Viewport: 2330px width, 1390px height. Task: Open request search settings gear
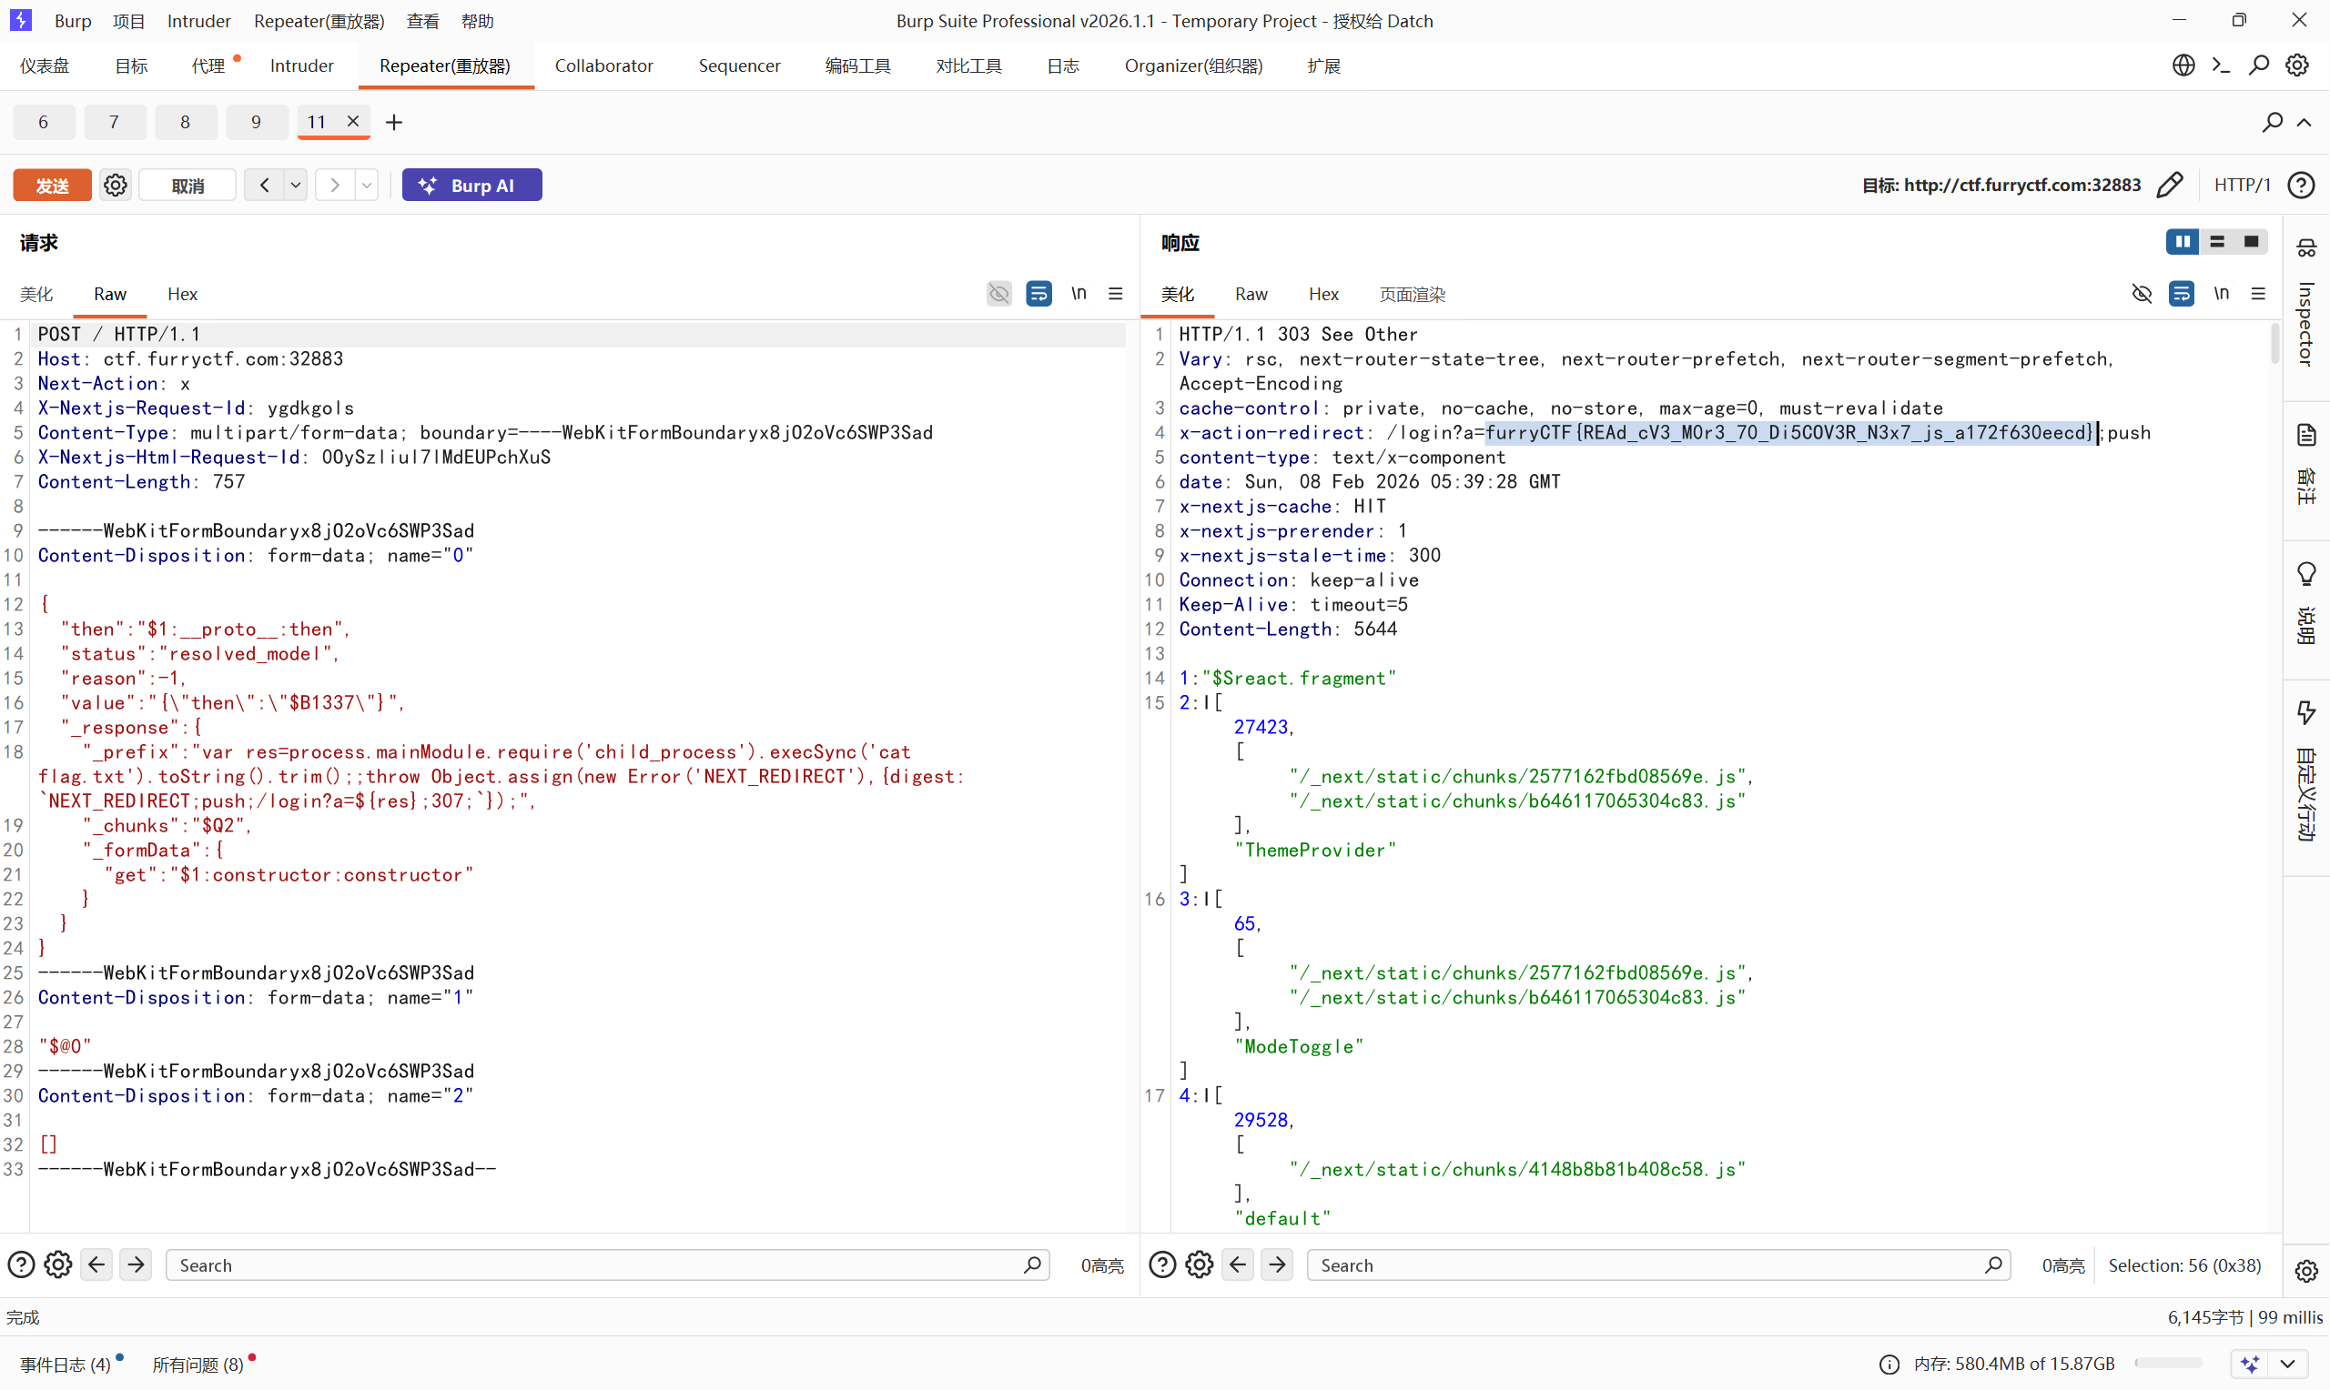point(58,1265)
